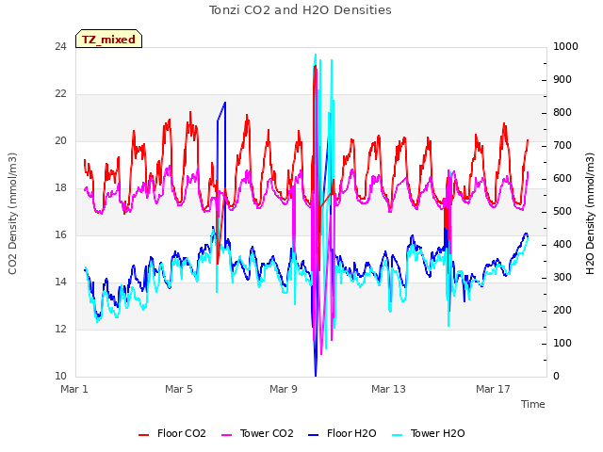Click the 100 value on right axis
The image size is (603, 452).
562,343
